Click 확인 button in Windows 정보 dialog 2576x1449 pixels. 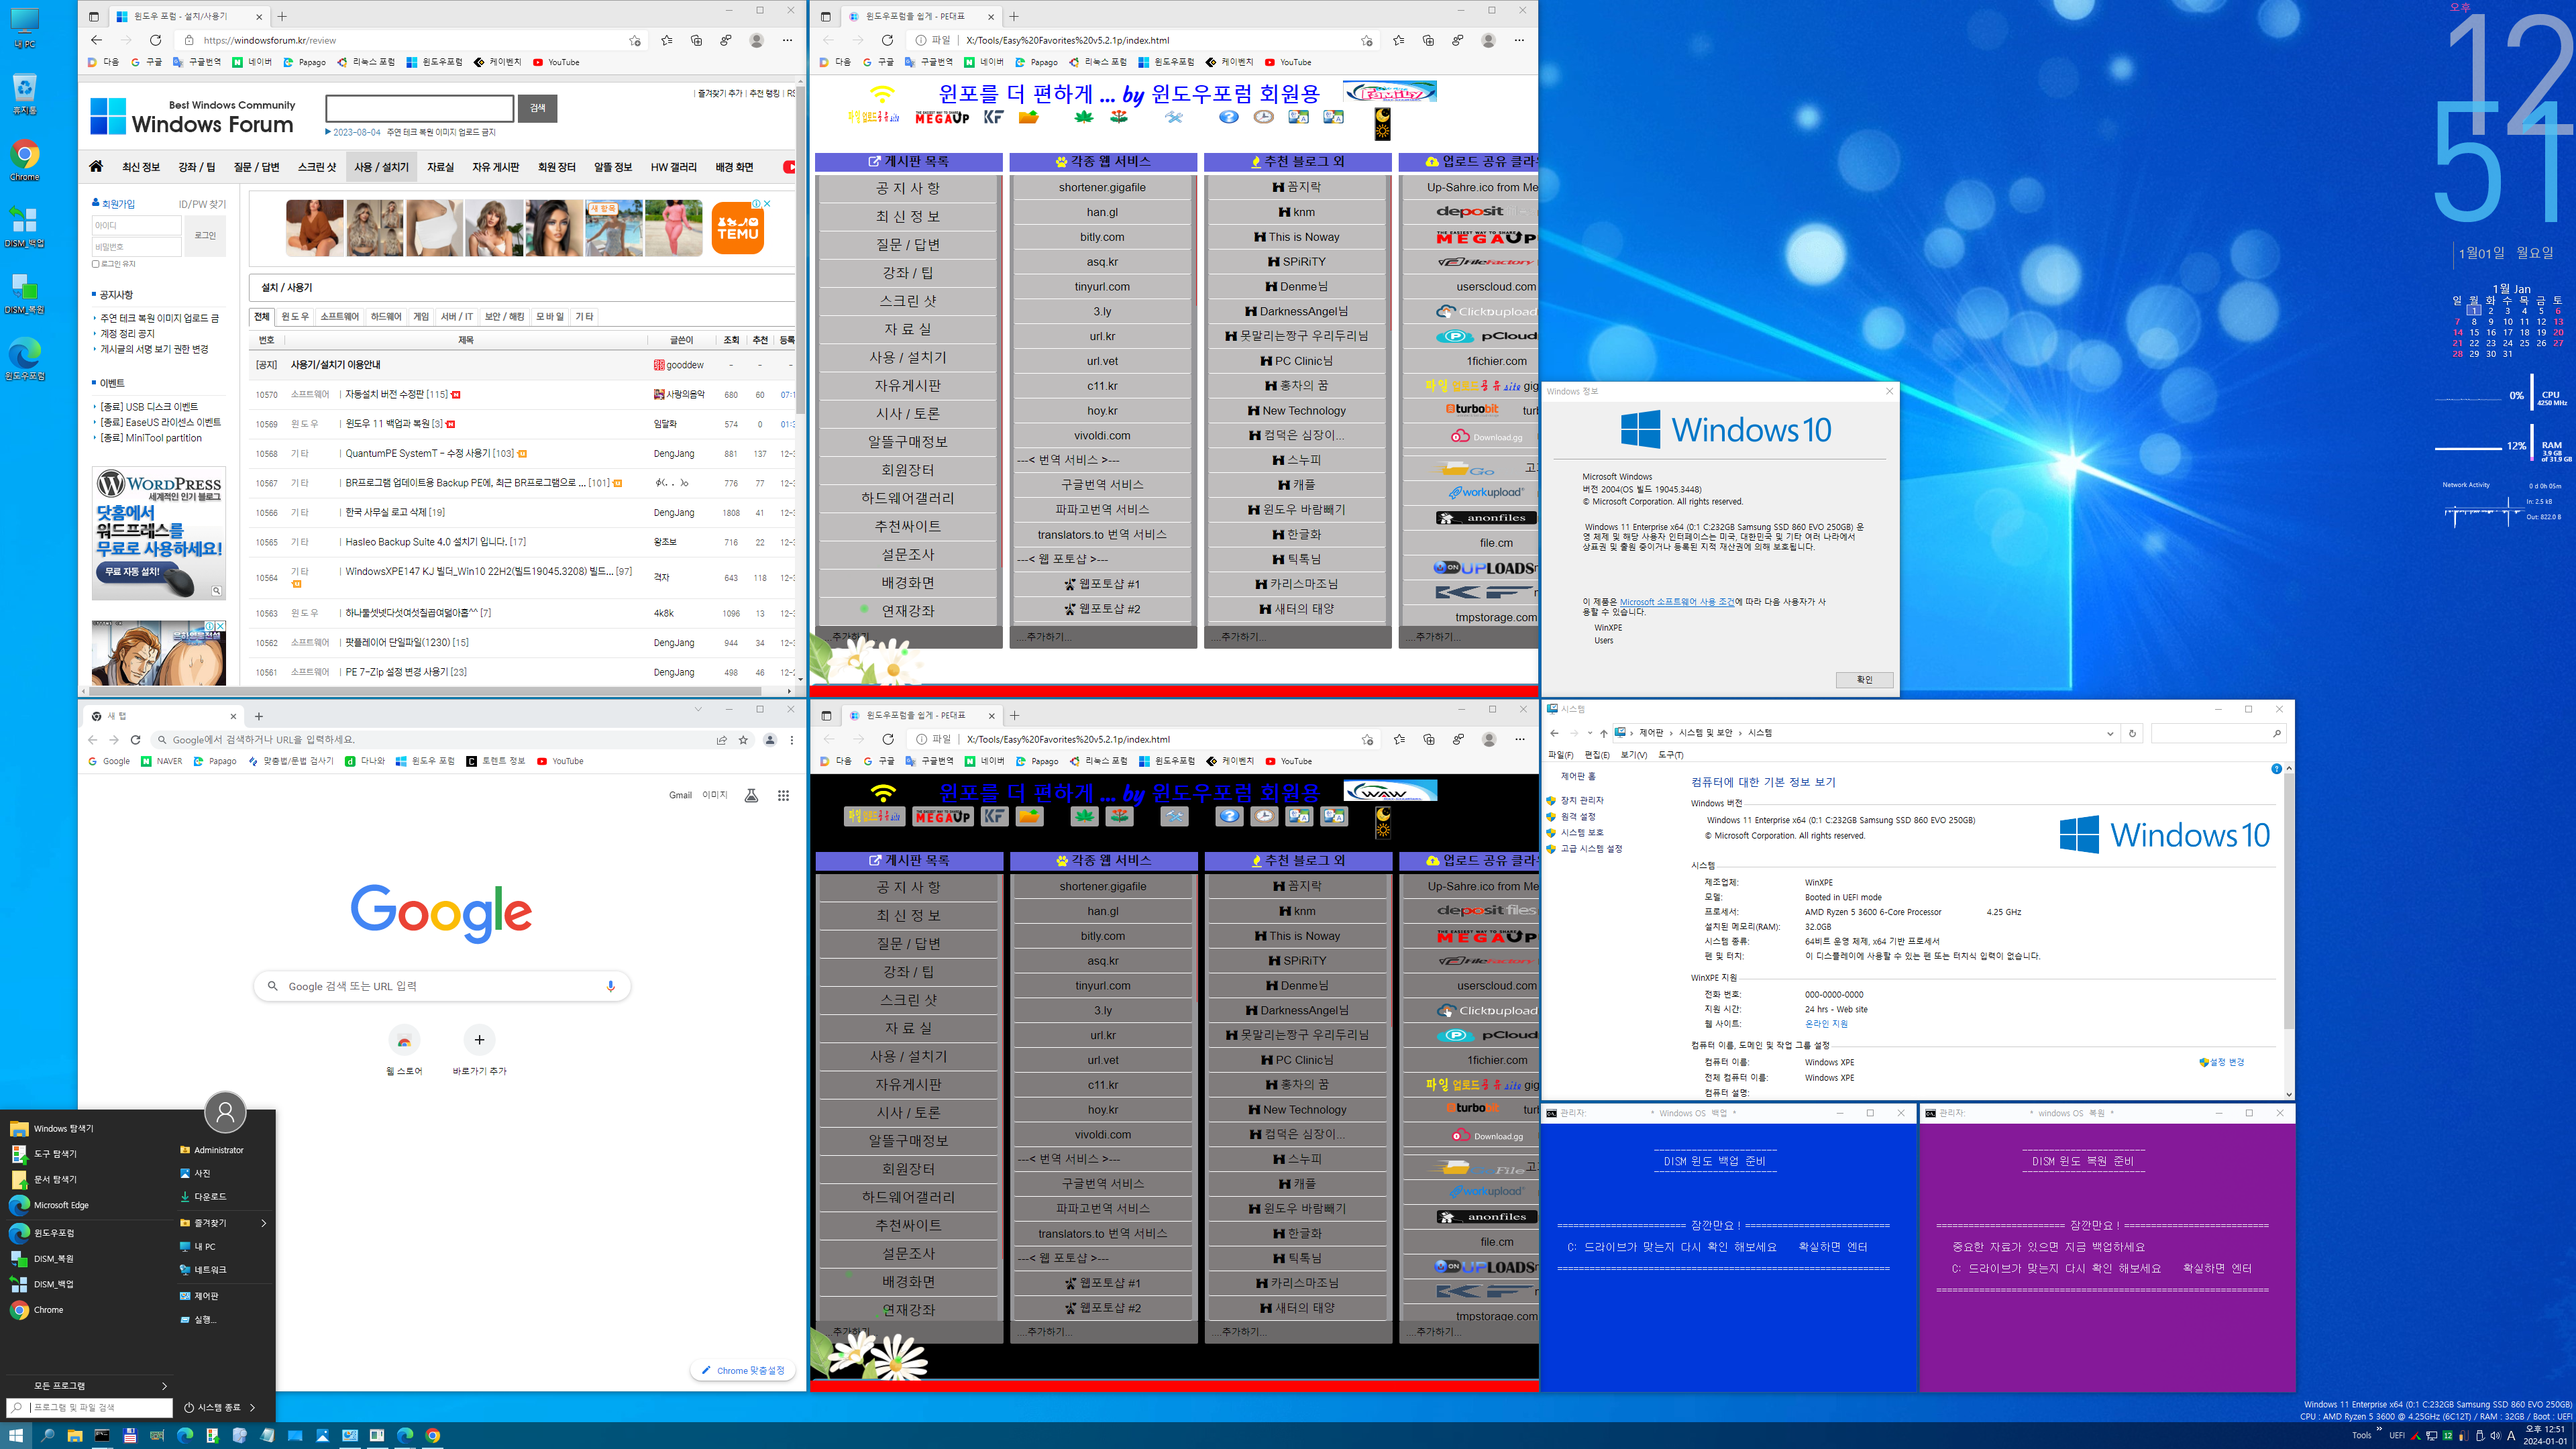click(x=1864, y=679)
